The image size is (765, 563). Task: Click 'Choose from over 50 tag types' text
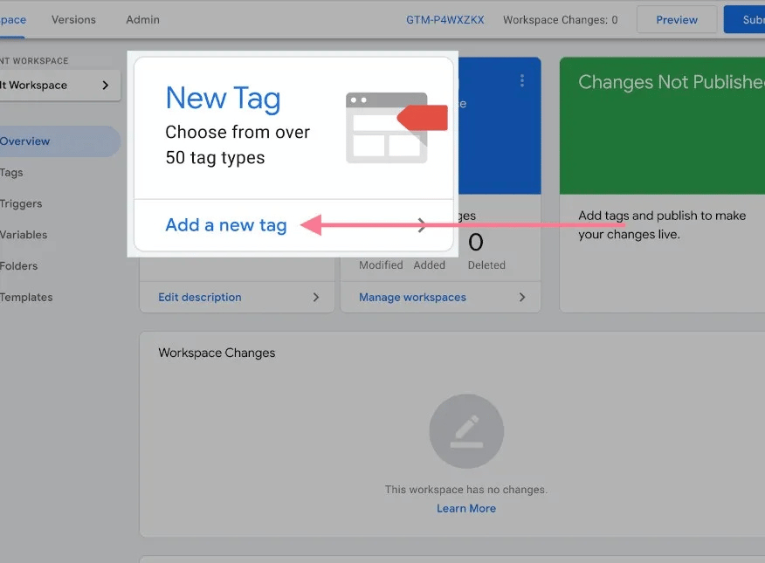pos(238,145)
